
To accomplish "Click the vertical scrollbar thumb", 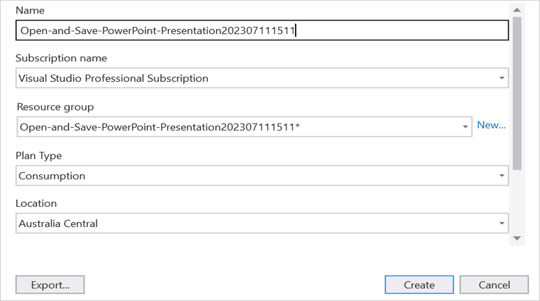I will 517,94.
